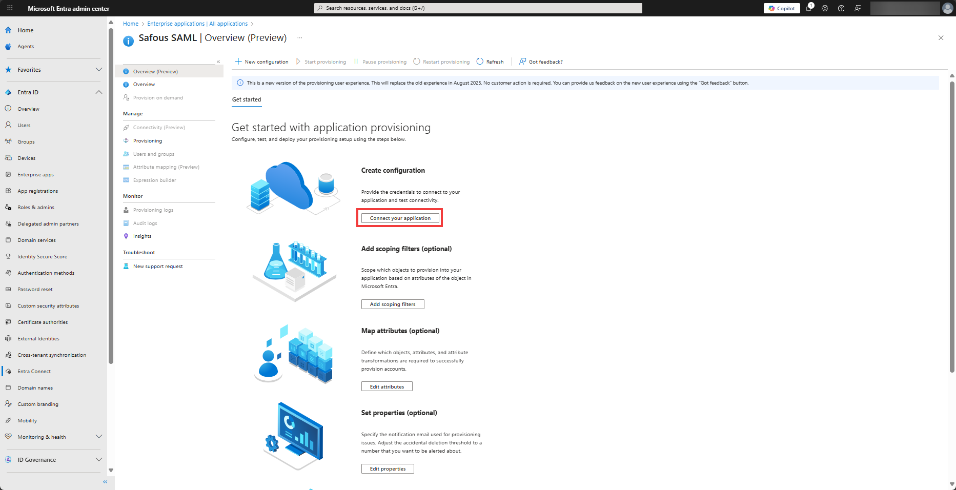Open the settings gear in header
Screen dimensions: 956x490
(x=825, y=8)
